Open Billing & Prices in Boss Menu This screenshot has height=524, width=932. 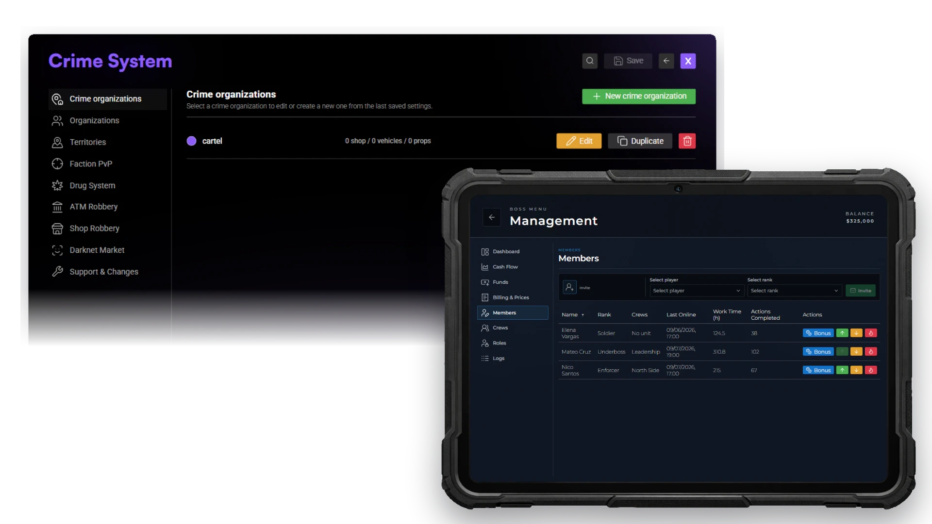pyautogui.click(x=513, y=297)
